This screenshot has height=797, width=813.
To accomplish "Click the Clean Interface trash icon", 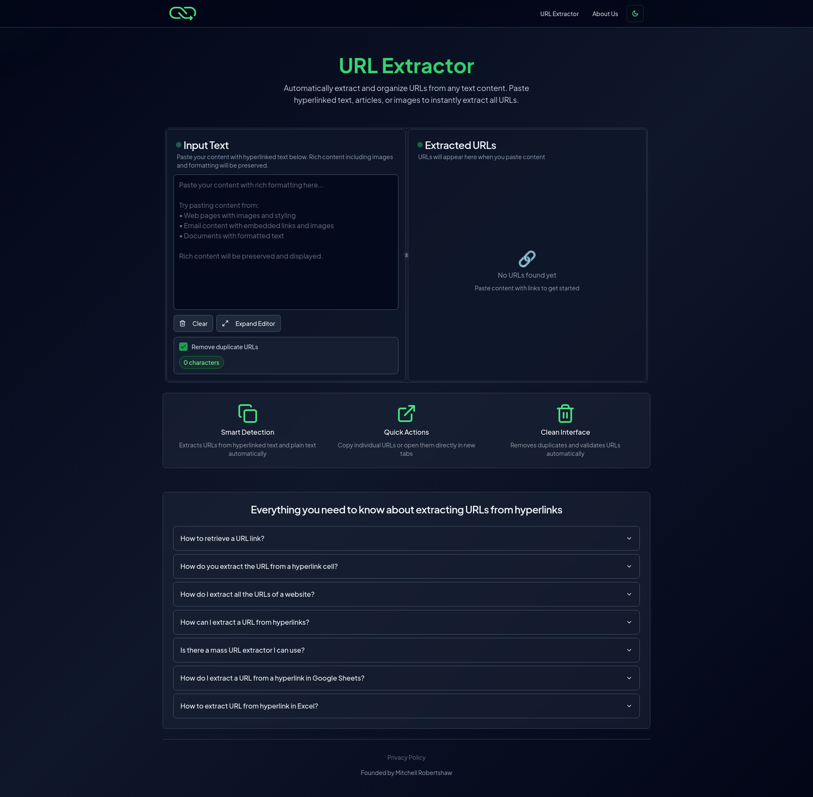I will click(565, 414).
